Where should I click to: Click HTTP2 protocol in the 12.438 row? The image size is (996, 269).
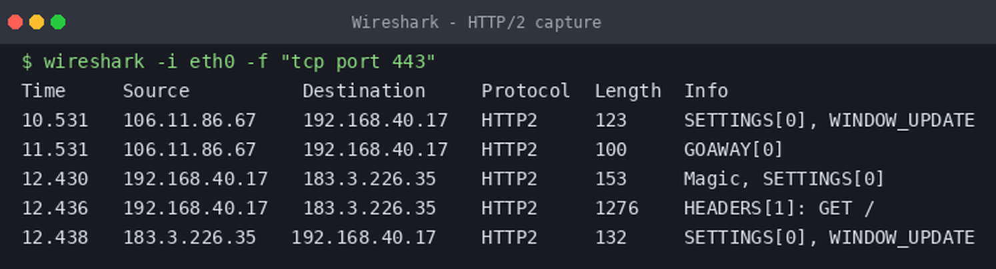coord(509,238)
